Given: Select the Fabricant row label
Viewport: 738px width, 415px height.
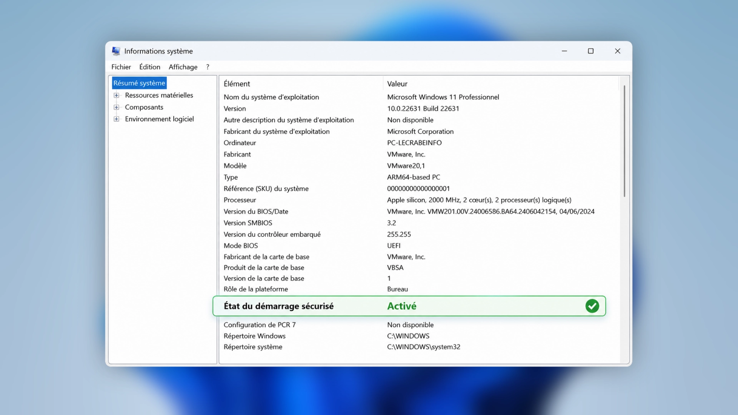Looking at the screenshot, I should 237,154.
